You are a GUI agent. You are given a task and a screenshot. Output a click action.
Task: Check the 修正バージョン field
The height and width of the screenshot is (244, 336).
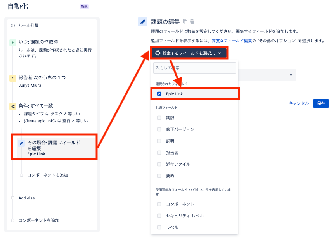pos(159,129)
